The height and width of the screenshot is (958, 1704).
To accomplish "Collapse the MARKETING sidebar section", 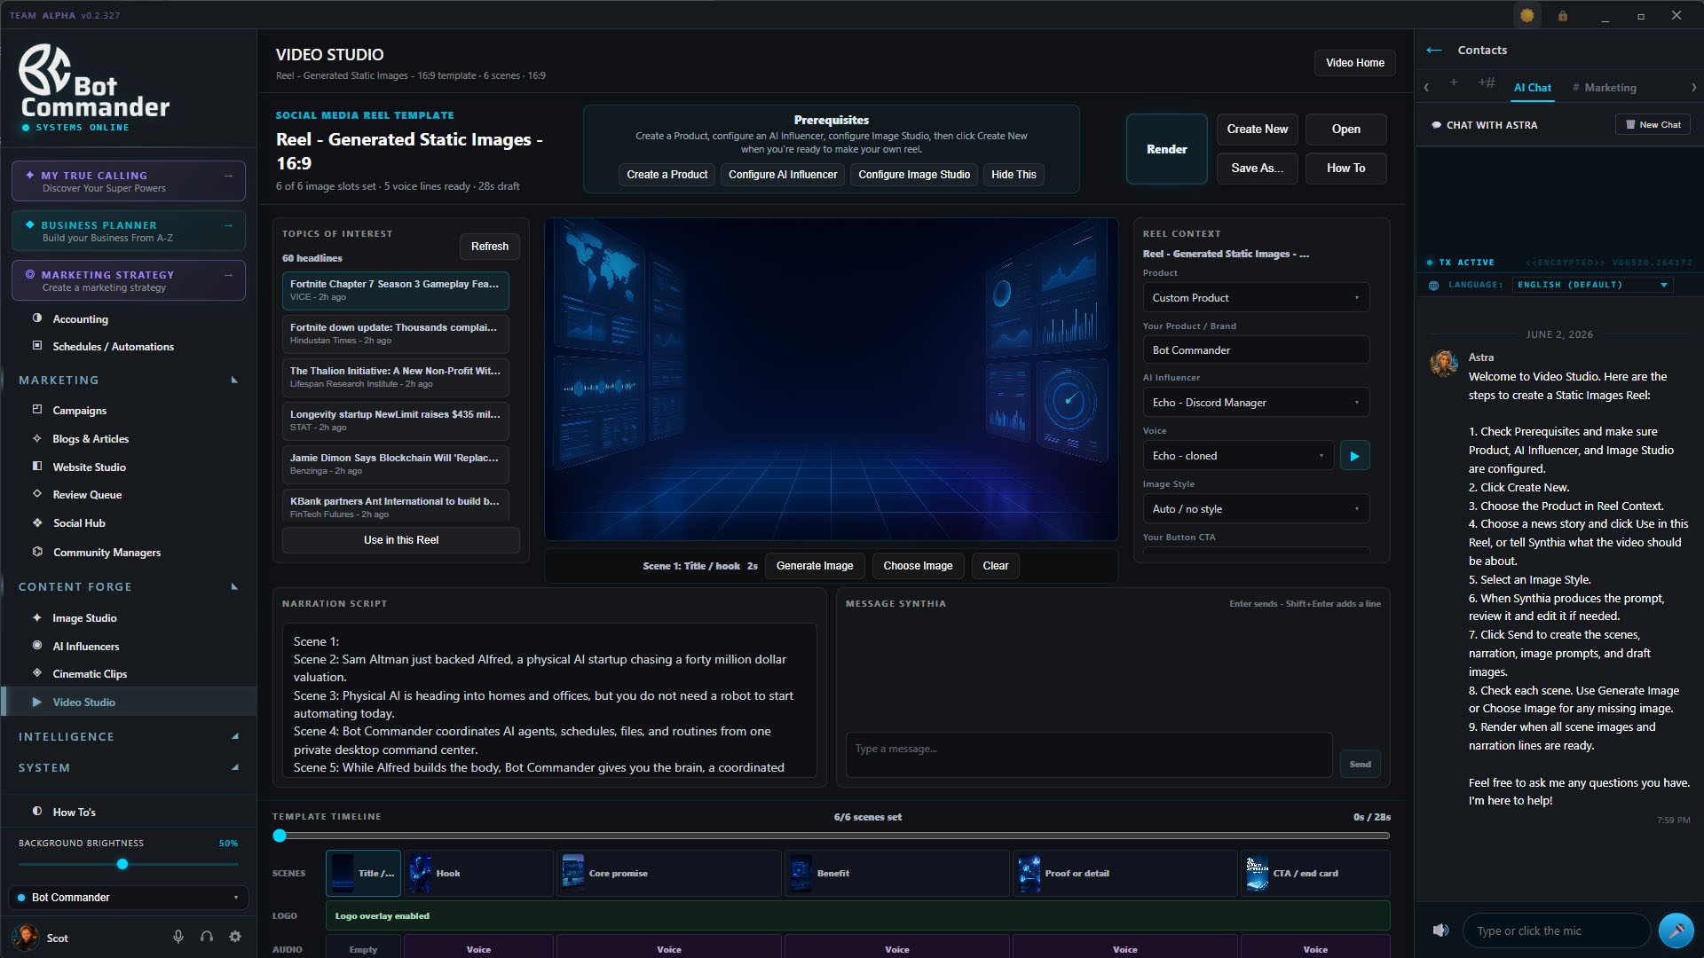I will (x=234, y=380).
